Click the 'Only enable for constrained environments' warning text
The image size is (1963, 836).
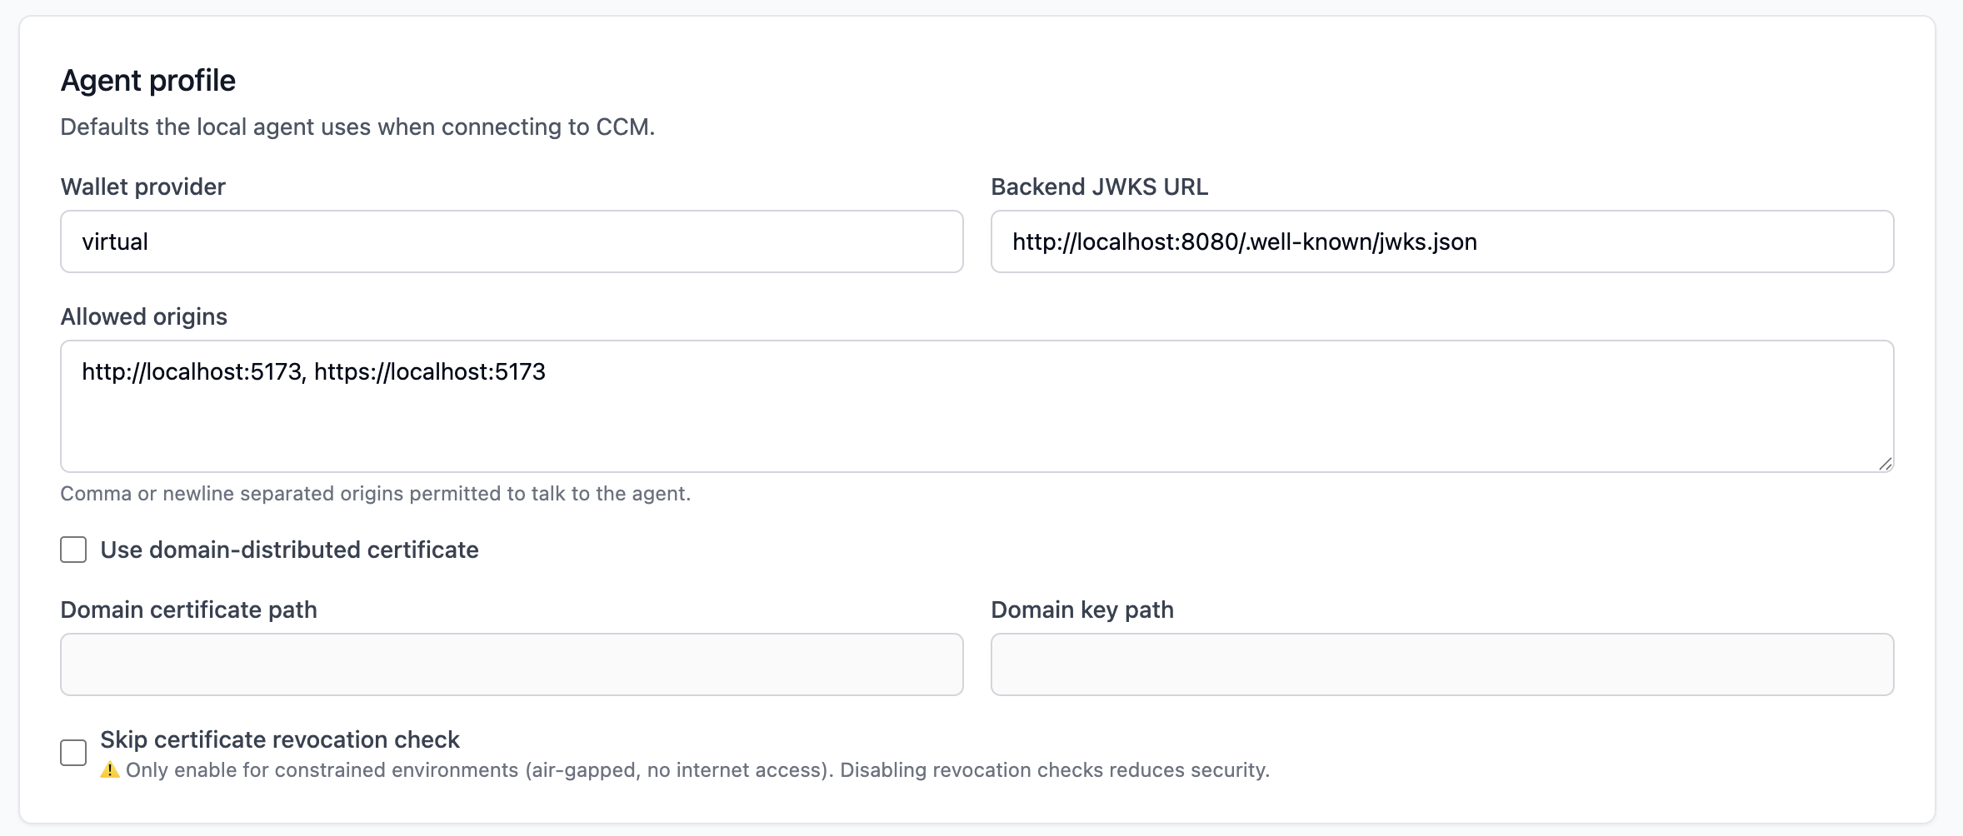coord(697,770)
